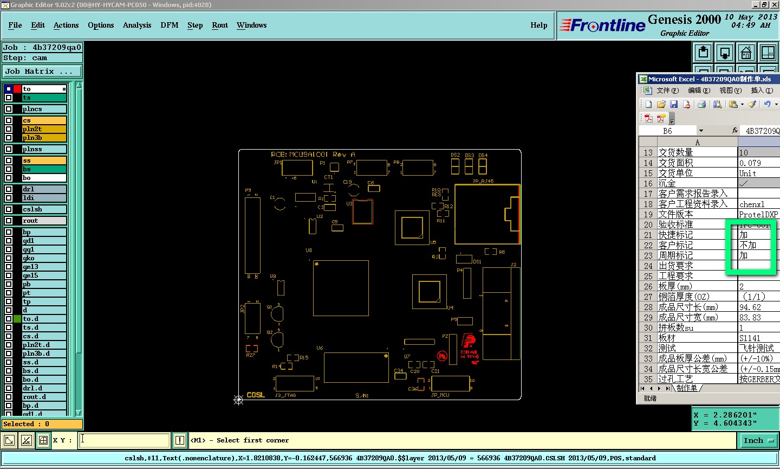The image size is (780, 469).
Task: Open the Rout menu
Action: [x=220, y=25]
